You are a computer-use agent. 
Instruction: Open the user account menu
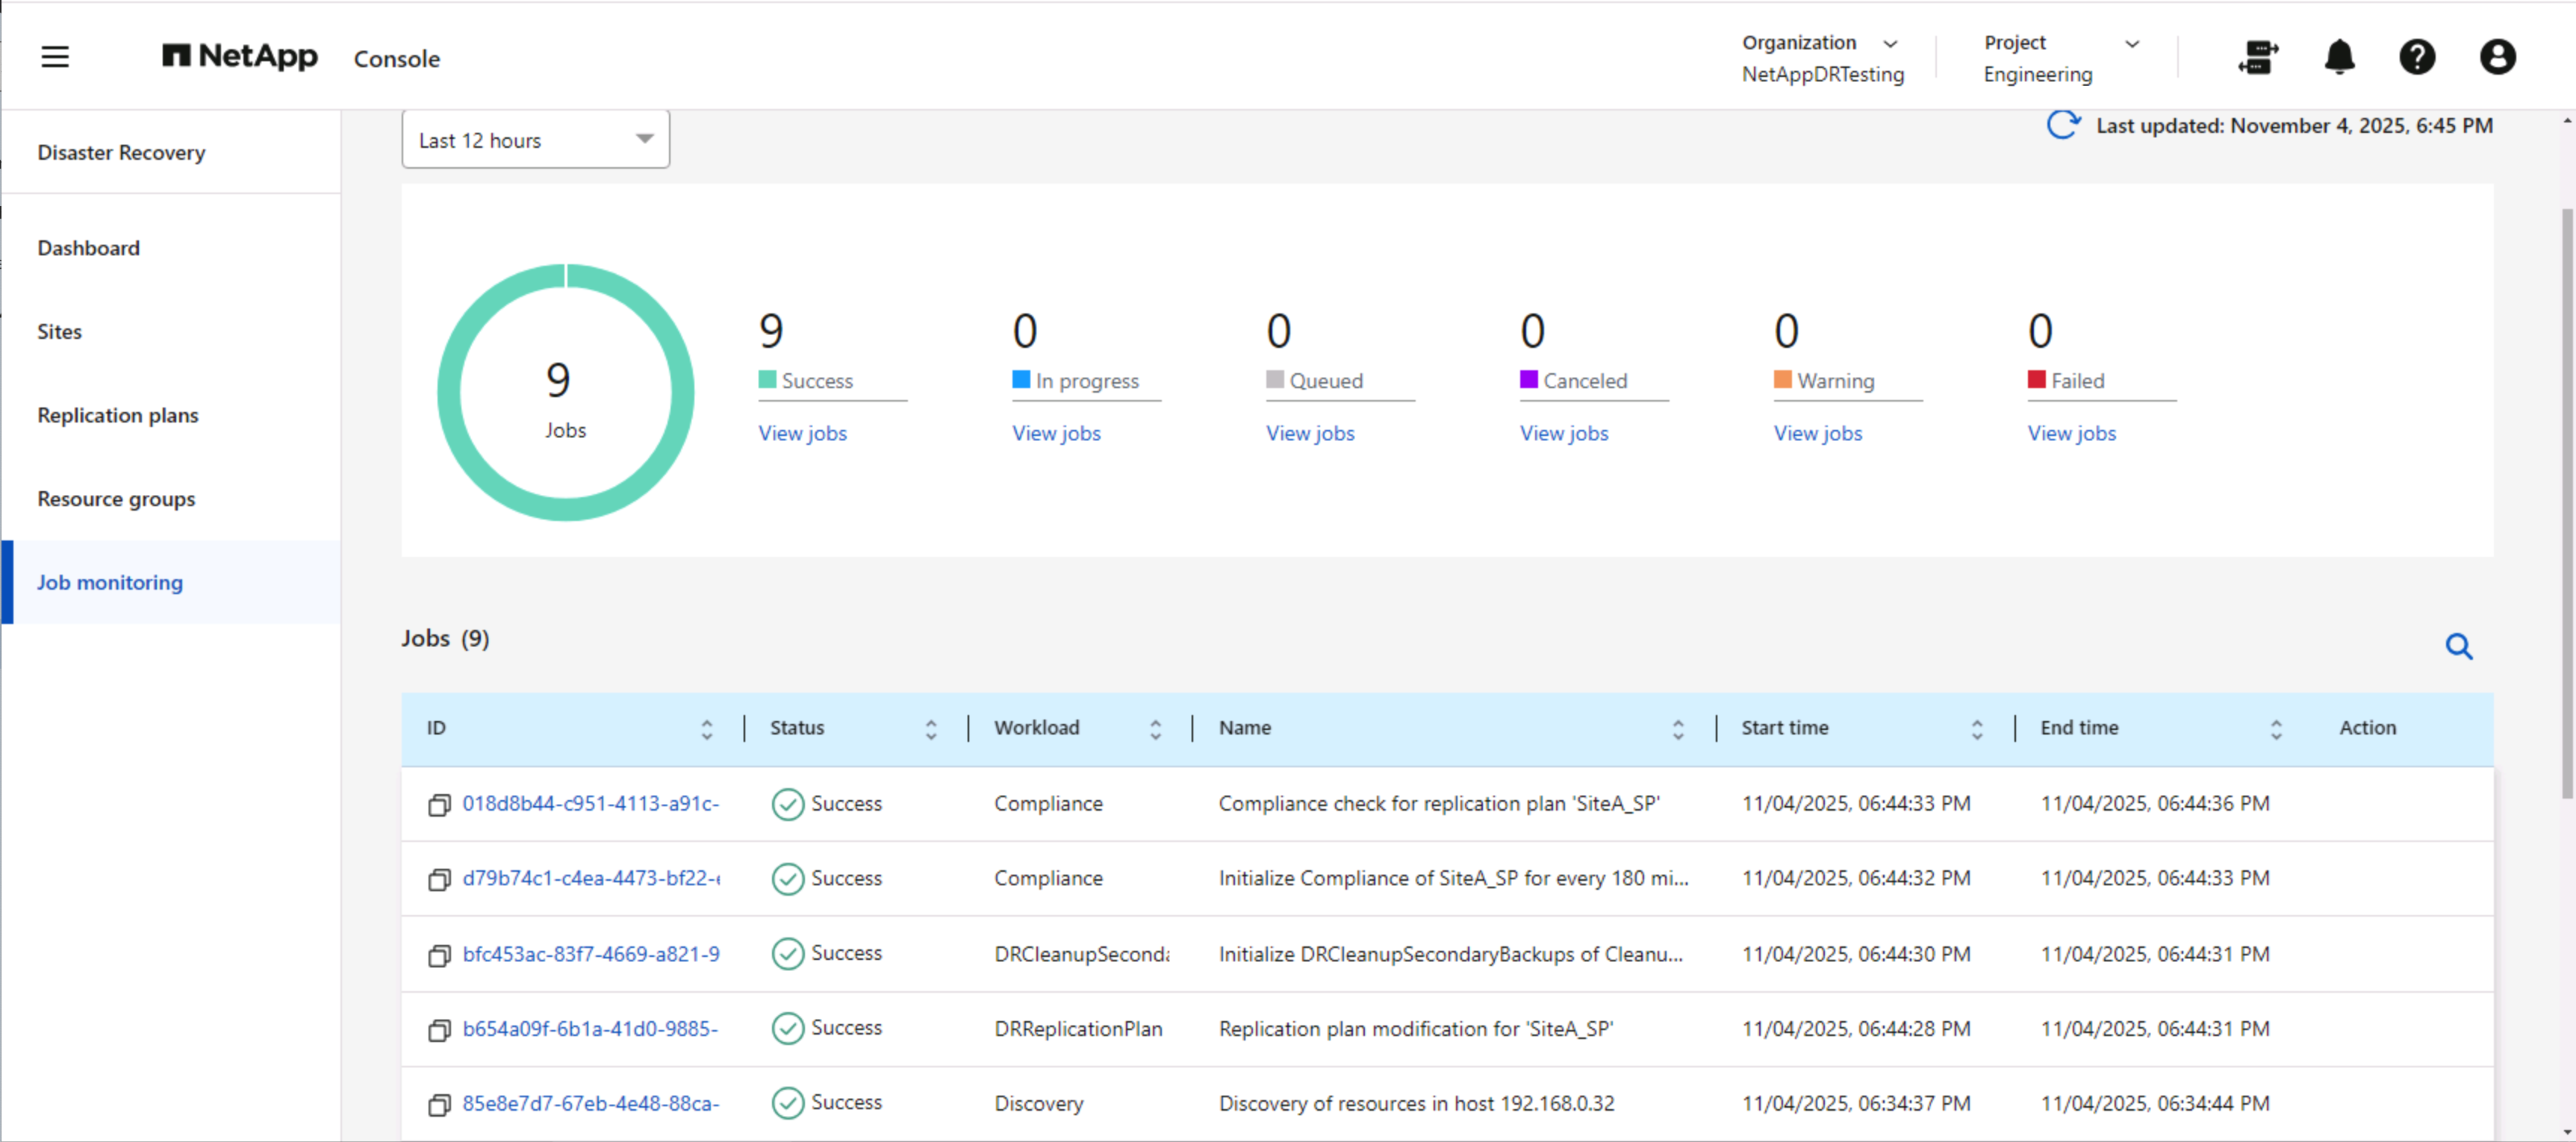[x=2497, y=58]
